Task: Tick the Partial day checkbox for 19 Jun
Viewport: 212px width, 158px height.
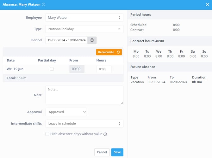Action: [x=52, y=69]
